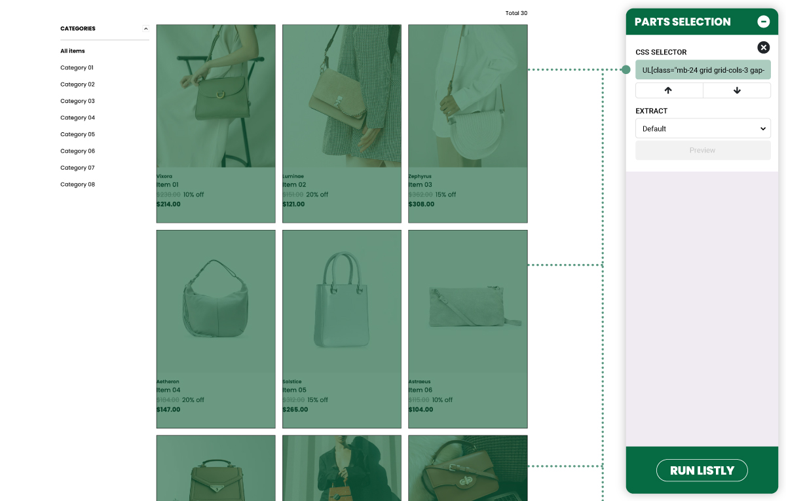Select Category 02

pos(77,84)
